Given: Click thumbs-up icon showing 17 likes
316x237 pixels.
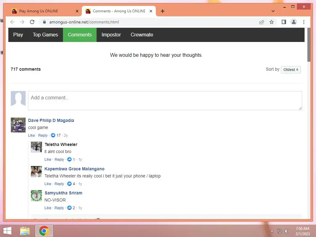Looking at the screenshot, I should (x=53, y=135).
